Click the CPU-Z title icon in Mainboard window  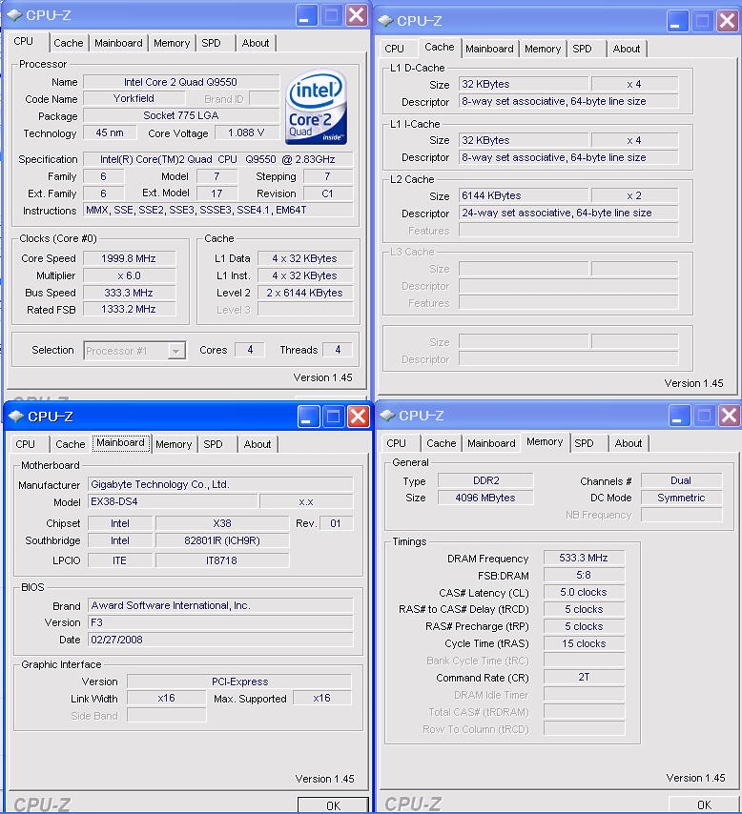[16, 417]
